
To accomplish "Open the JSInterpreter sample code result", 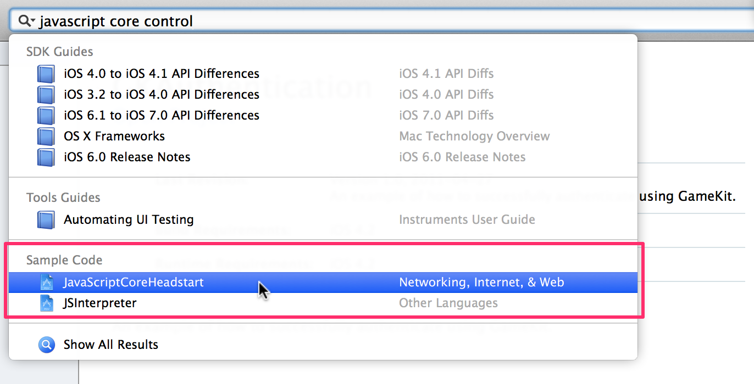I will coord(323,303).
